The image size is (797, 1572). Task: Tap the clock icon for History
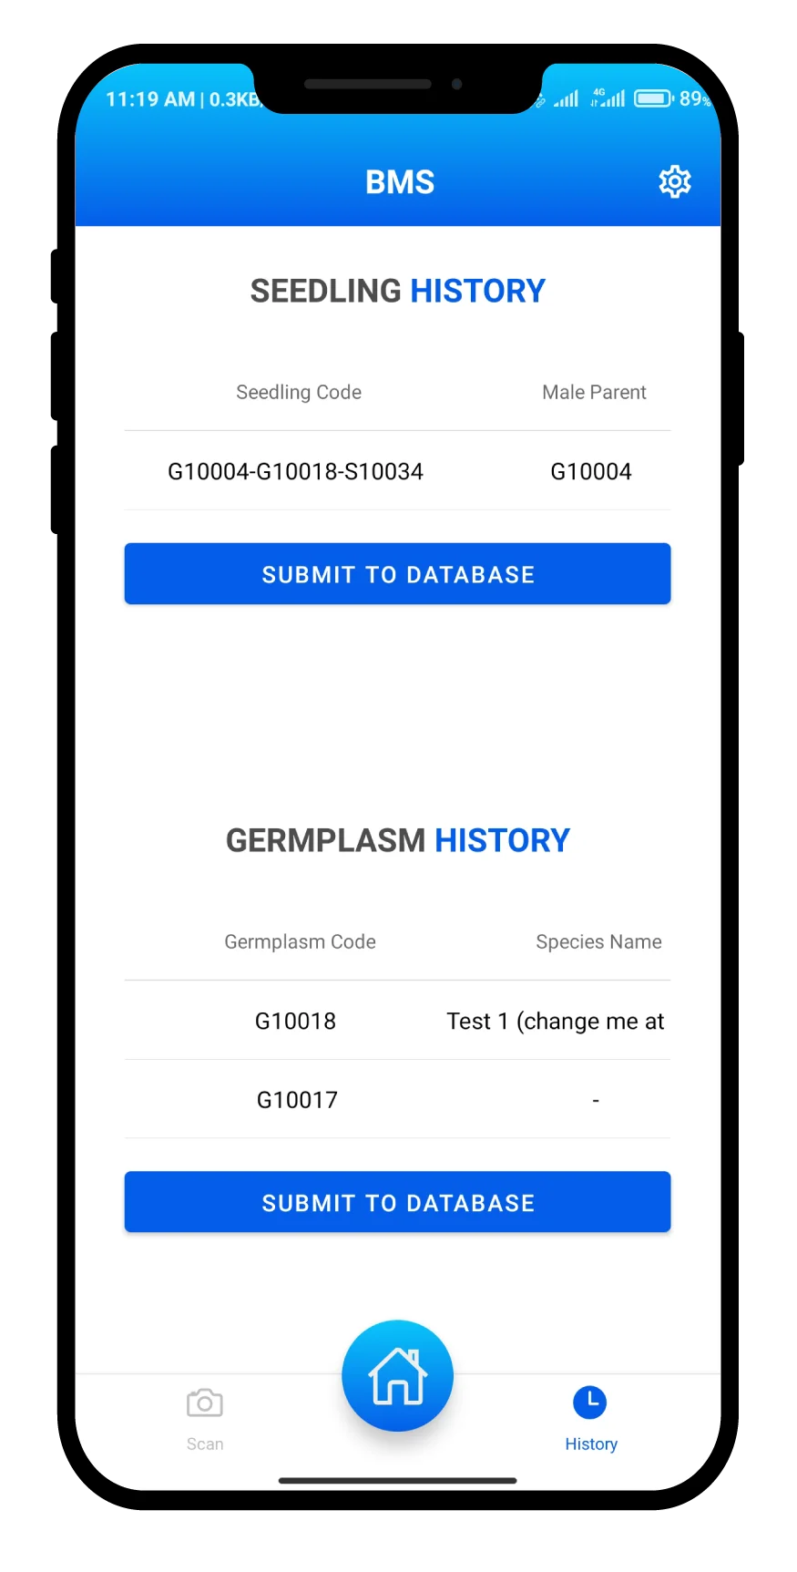pos(590,1402)
